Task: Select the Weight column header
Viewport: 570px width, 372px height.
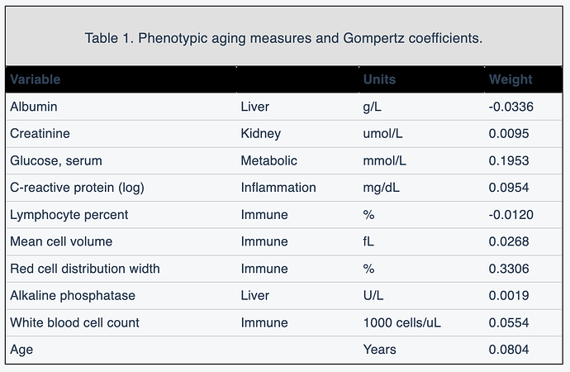Action: (511, 79)
